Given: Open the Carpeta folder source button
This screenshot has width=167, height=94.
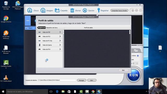Looking at the screenshot, I should (61, 10).
